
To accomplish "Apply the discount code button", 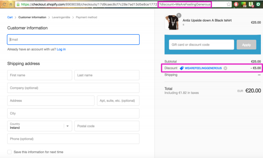I will coord(246,45).
